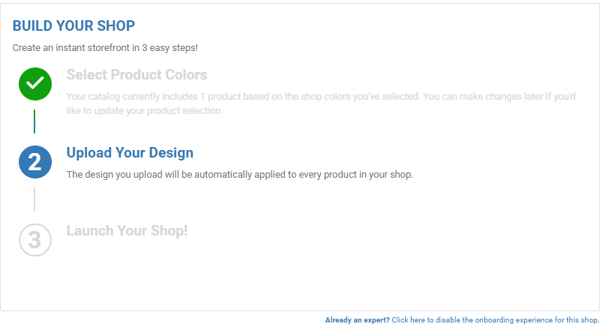
Task: Click the 'design you upload will be automatically applied' description
Action: click(x=239, y=175)
